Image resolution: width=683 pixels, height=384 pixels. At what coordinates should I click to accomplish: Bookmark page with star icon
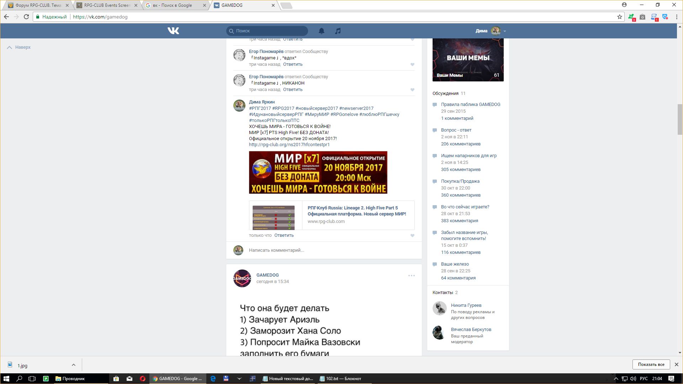pyautogui.click(x=619, y=17)
